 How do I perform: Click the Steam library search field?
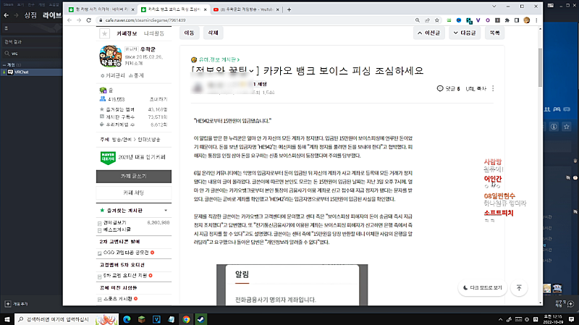[x=33, y=54]
